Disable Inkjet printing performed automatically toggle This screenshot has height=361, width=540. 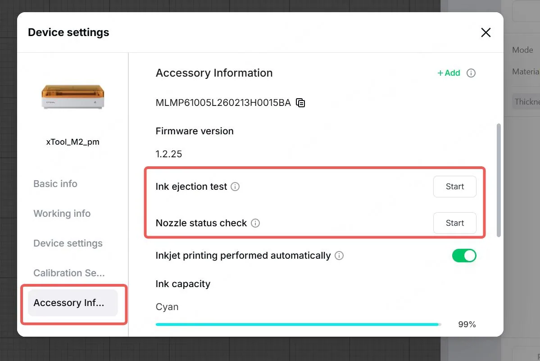(x=464, y=256)
